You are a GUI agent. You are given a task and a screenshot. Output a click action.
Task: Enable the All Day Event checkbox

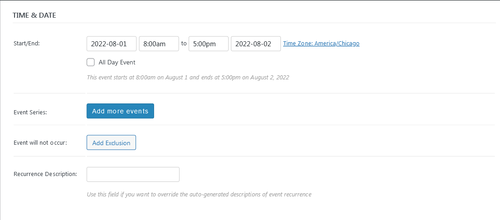(90, 62)
